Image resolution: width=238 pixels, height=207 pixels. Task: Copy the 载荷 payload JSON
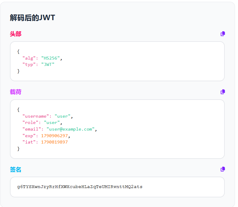223,92
